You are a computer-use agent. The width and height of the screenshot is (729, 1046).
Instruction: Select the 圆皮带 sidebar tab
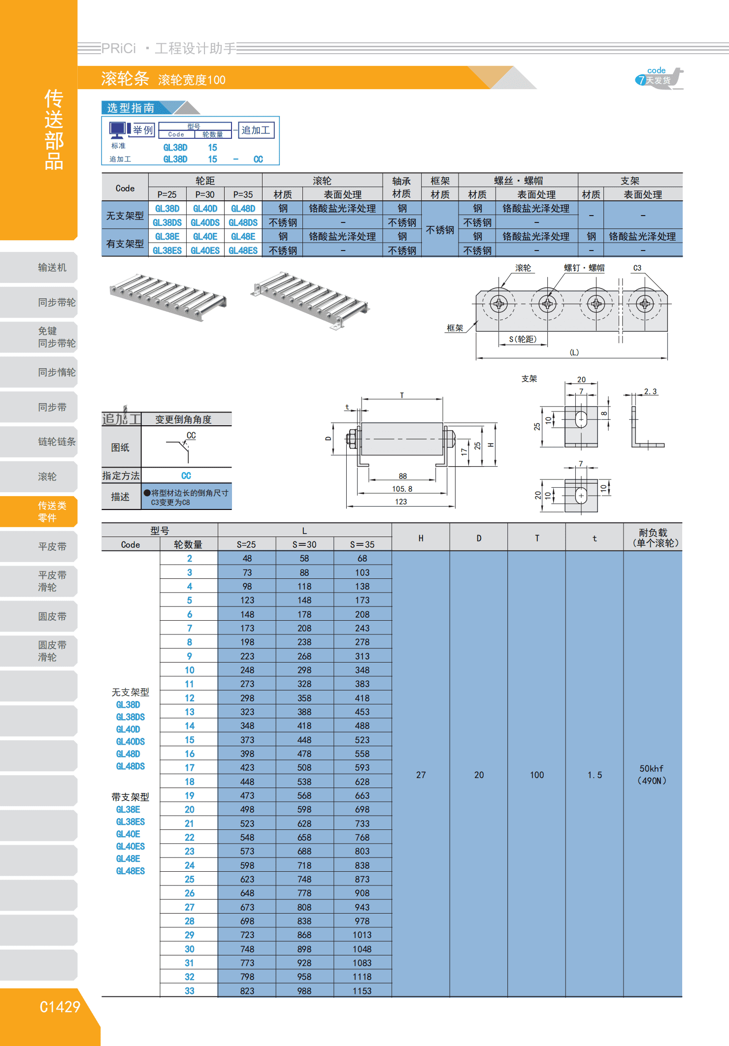pos(39,616)
